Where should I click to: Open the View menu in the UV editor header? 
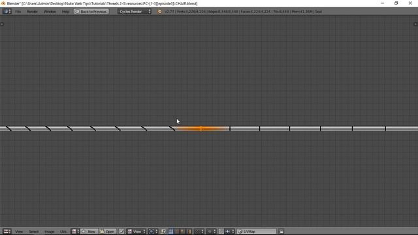tap(19, 232)
